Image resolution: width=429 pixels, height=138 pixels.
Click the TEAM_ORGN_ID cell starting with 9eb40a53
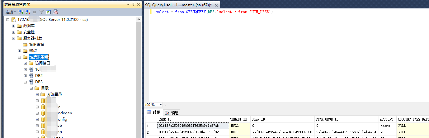[x=346, y=132]
